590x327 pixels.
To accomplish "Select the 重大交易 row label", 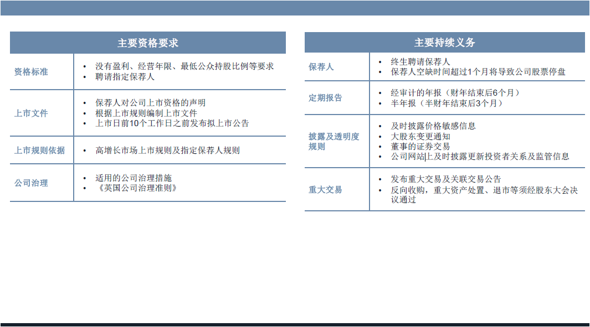I will 326,190.
